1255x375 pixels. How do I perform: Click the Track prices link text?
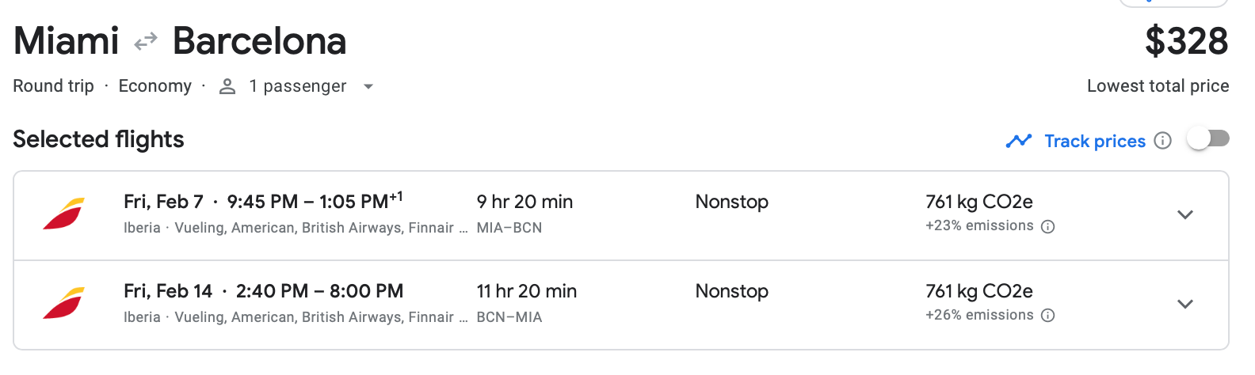(1095, 141)
